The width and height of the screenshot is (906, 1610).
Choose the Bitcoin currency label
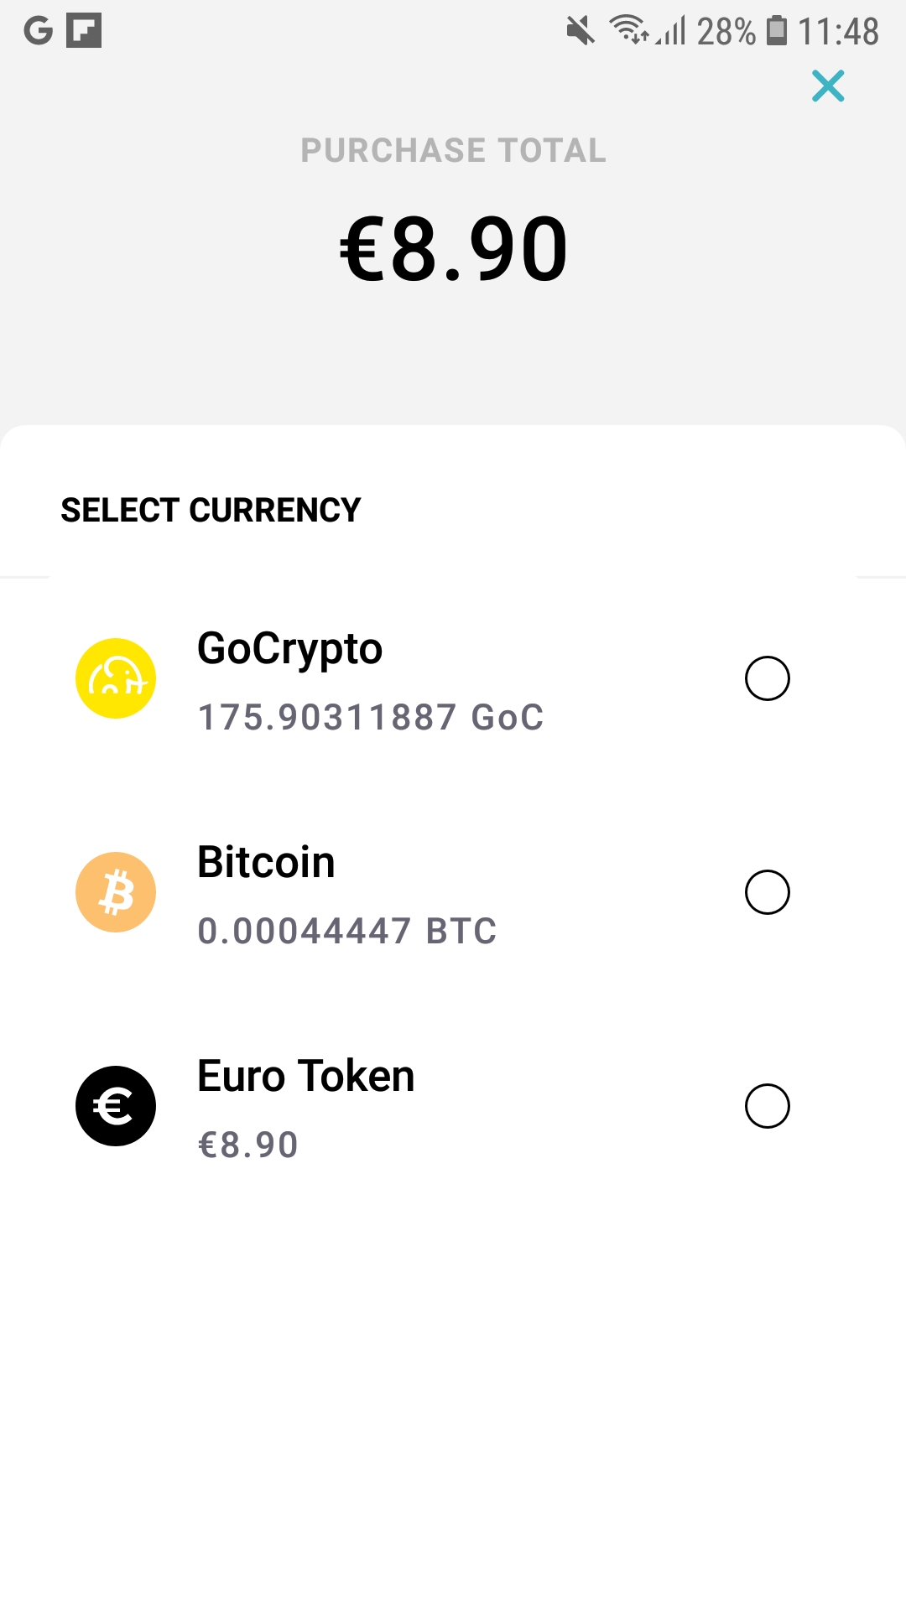266,863
